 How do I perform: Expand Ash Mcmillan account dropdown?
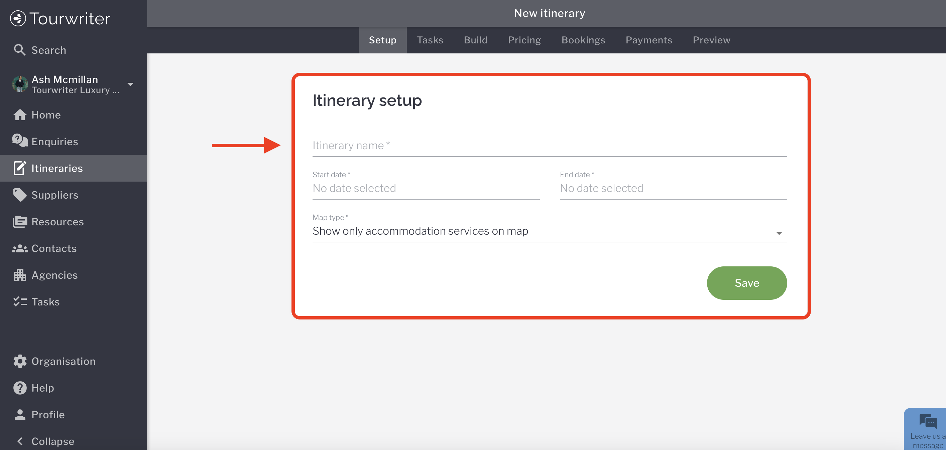pyautogui.click(x=130, y=84)
